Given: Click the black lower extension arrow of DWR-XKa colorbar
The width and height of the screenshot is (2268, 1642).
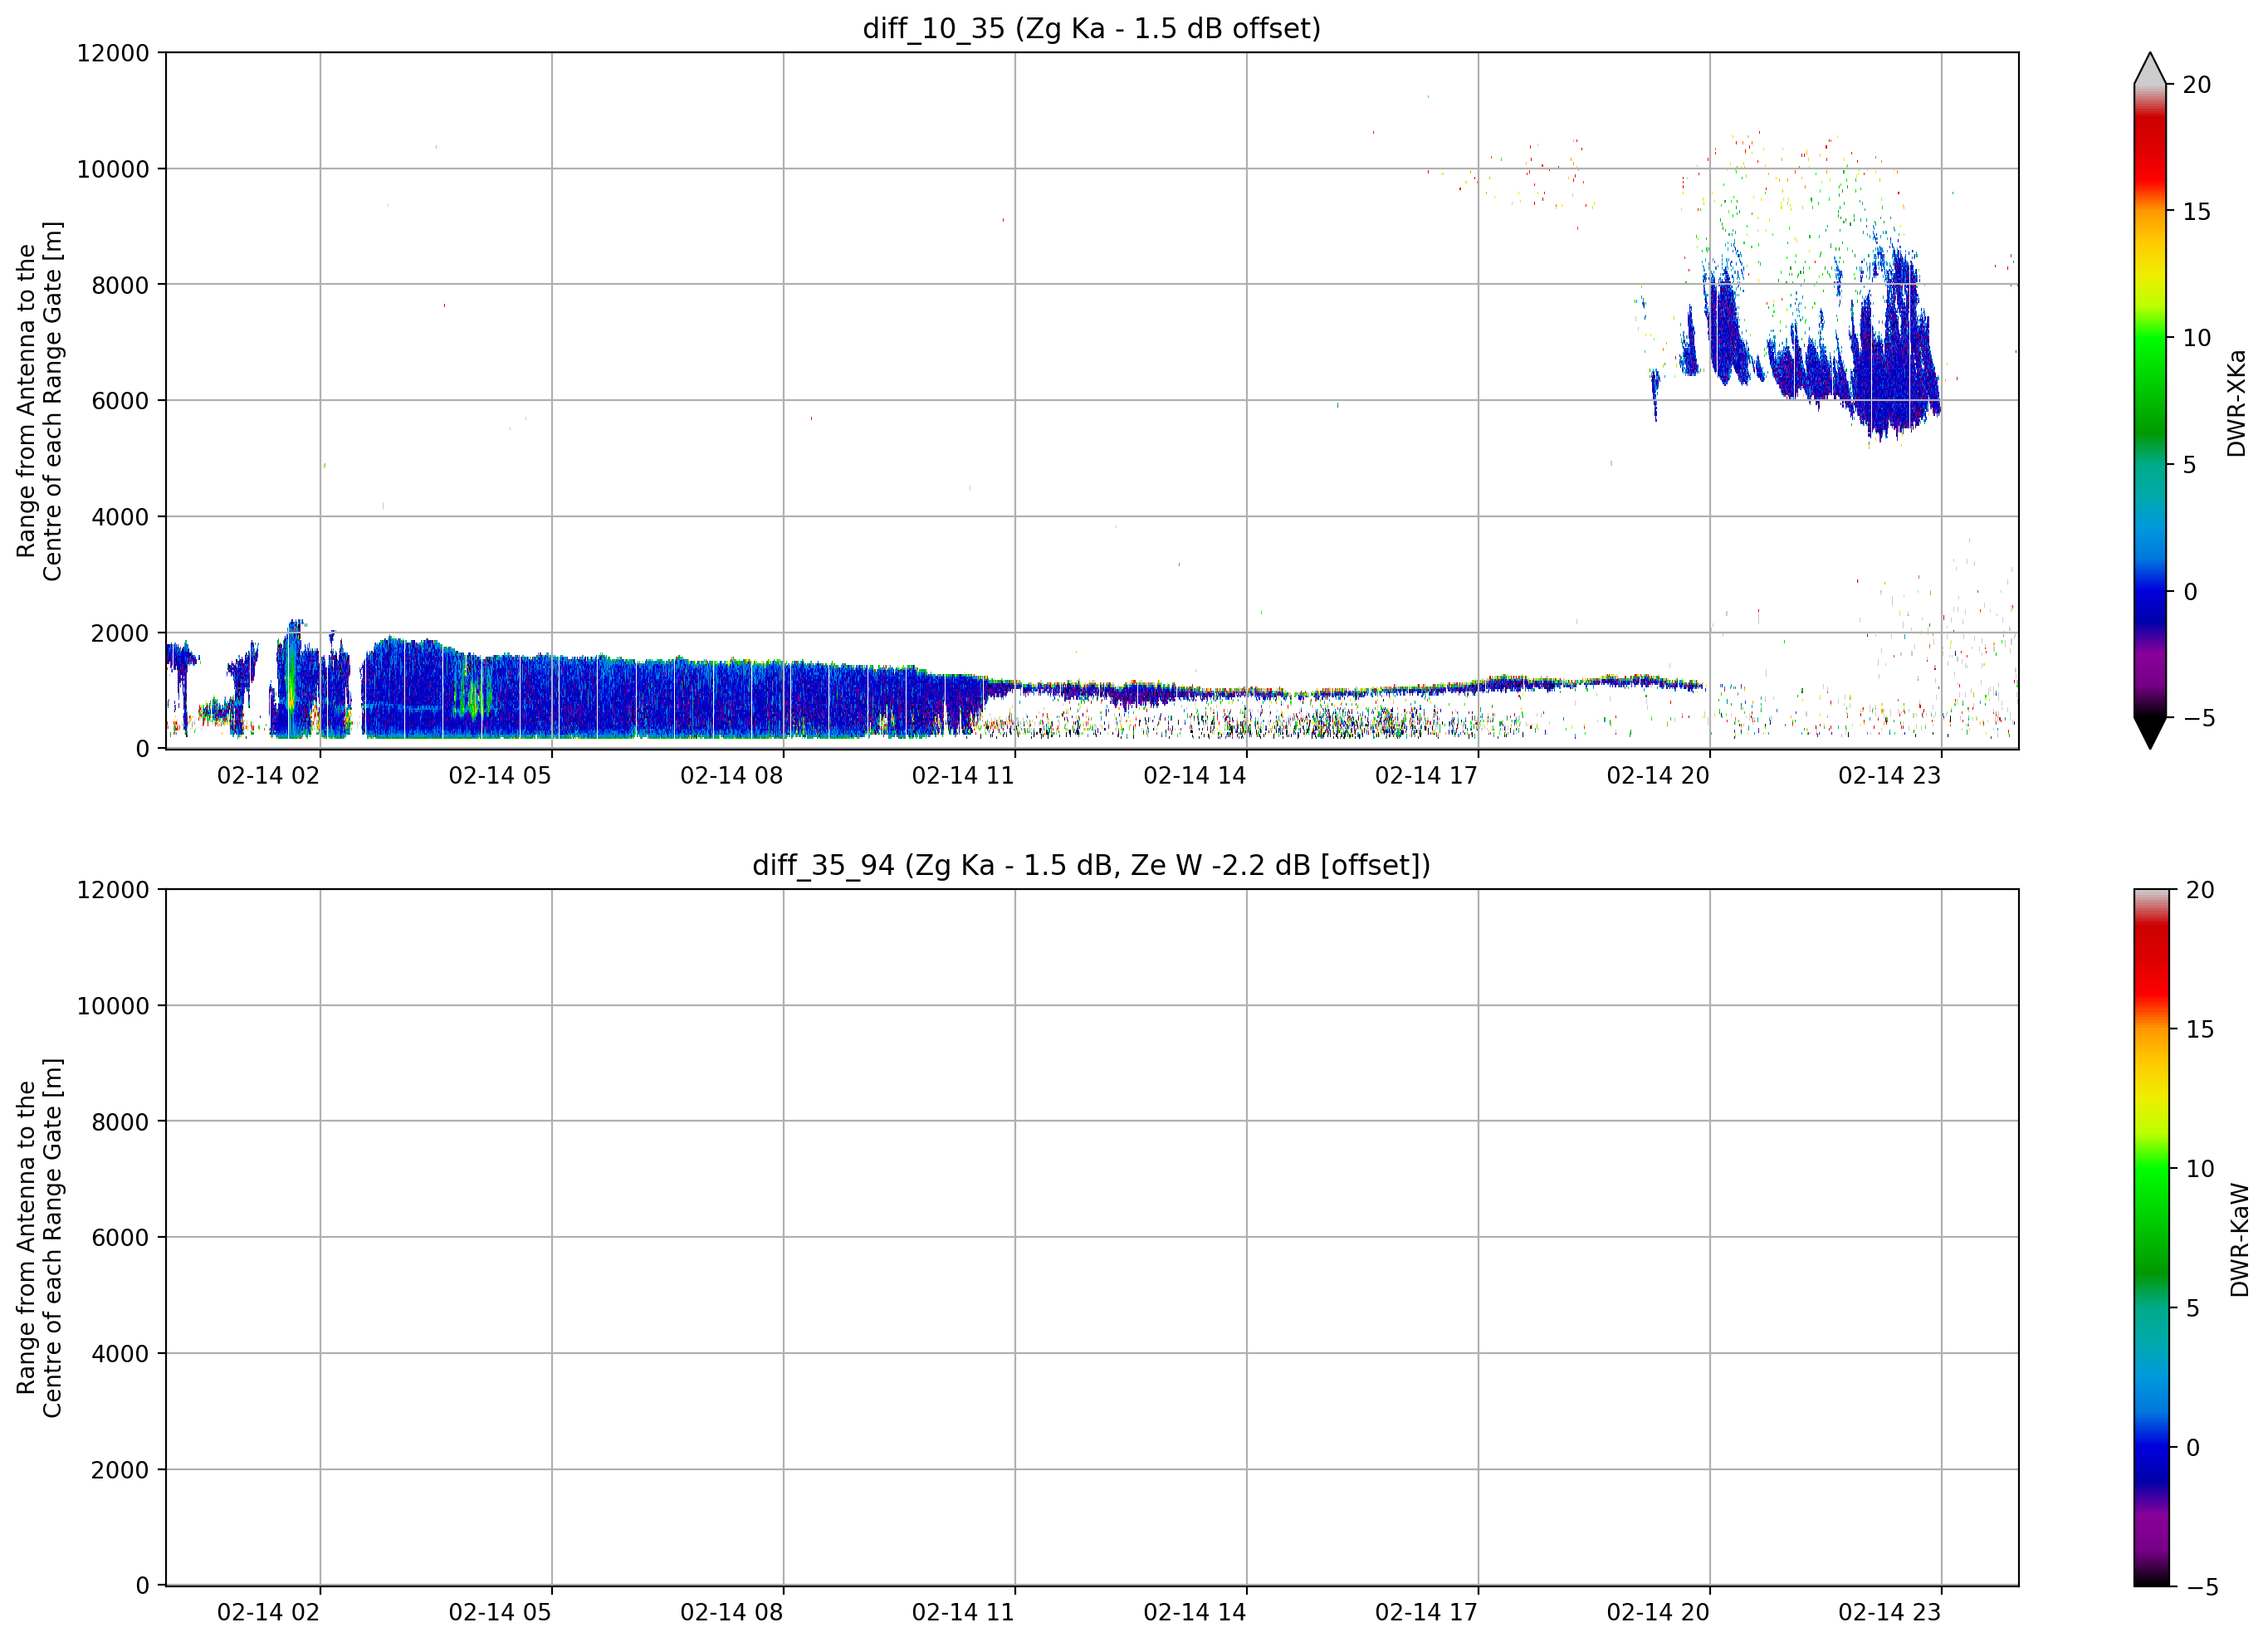Looking at the screenshot, I should tap(2149, 733).
